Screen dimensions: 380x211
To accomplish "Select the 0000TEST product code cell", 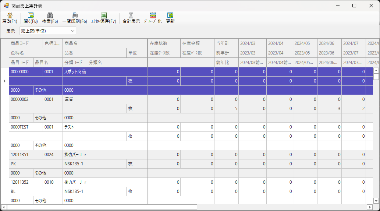I will coord(26,127).
